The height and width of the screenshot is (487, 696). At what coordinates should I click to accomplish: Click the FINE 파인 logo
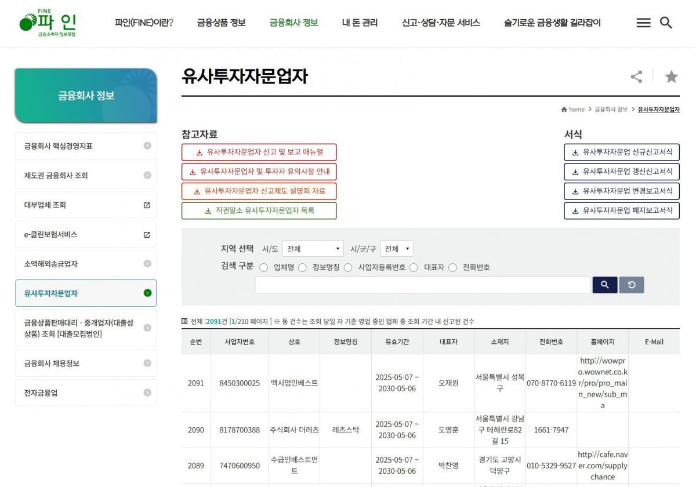49,23
